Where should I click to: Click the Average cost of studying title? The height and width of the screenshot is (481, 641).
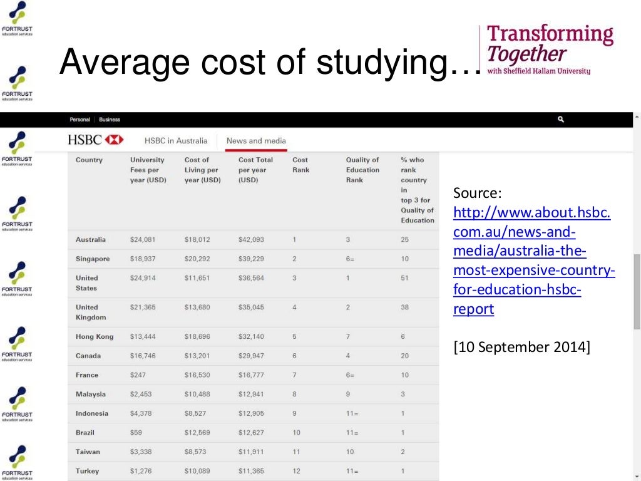[x=270, y=62]
